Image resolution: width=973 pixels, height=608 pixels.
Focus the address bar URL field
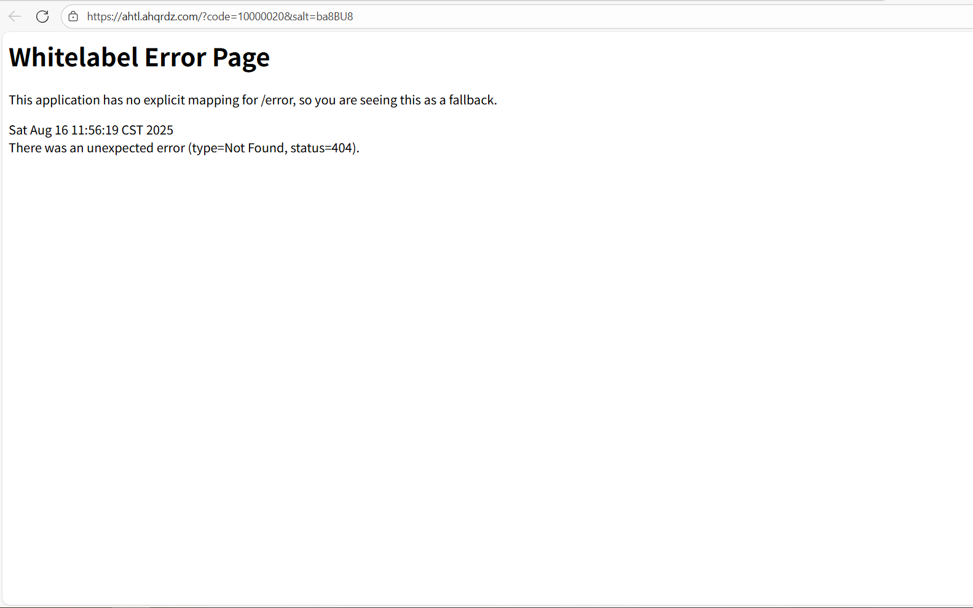tap(518, 17)
